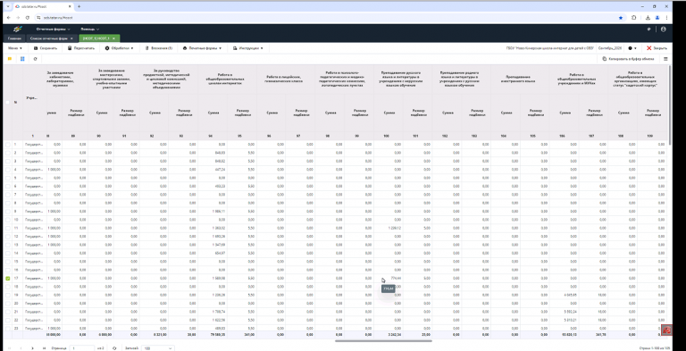
Task: Click column number 100 header cell
Action: [386, 136]
